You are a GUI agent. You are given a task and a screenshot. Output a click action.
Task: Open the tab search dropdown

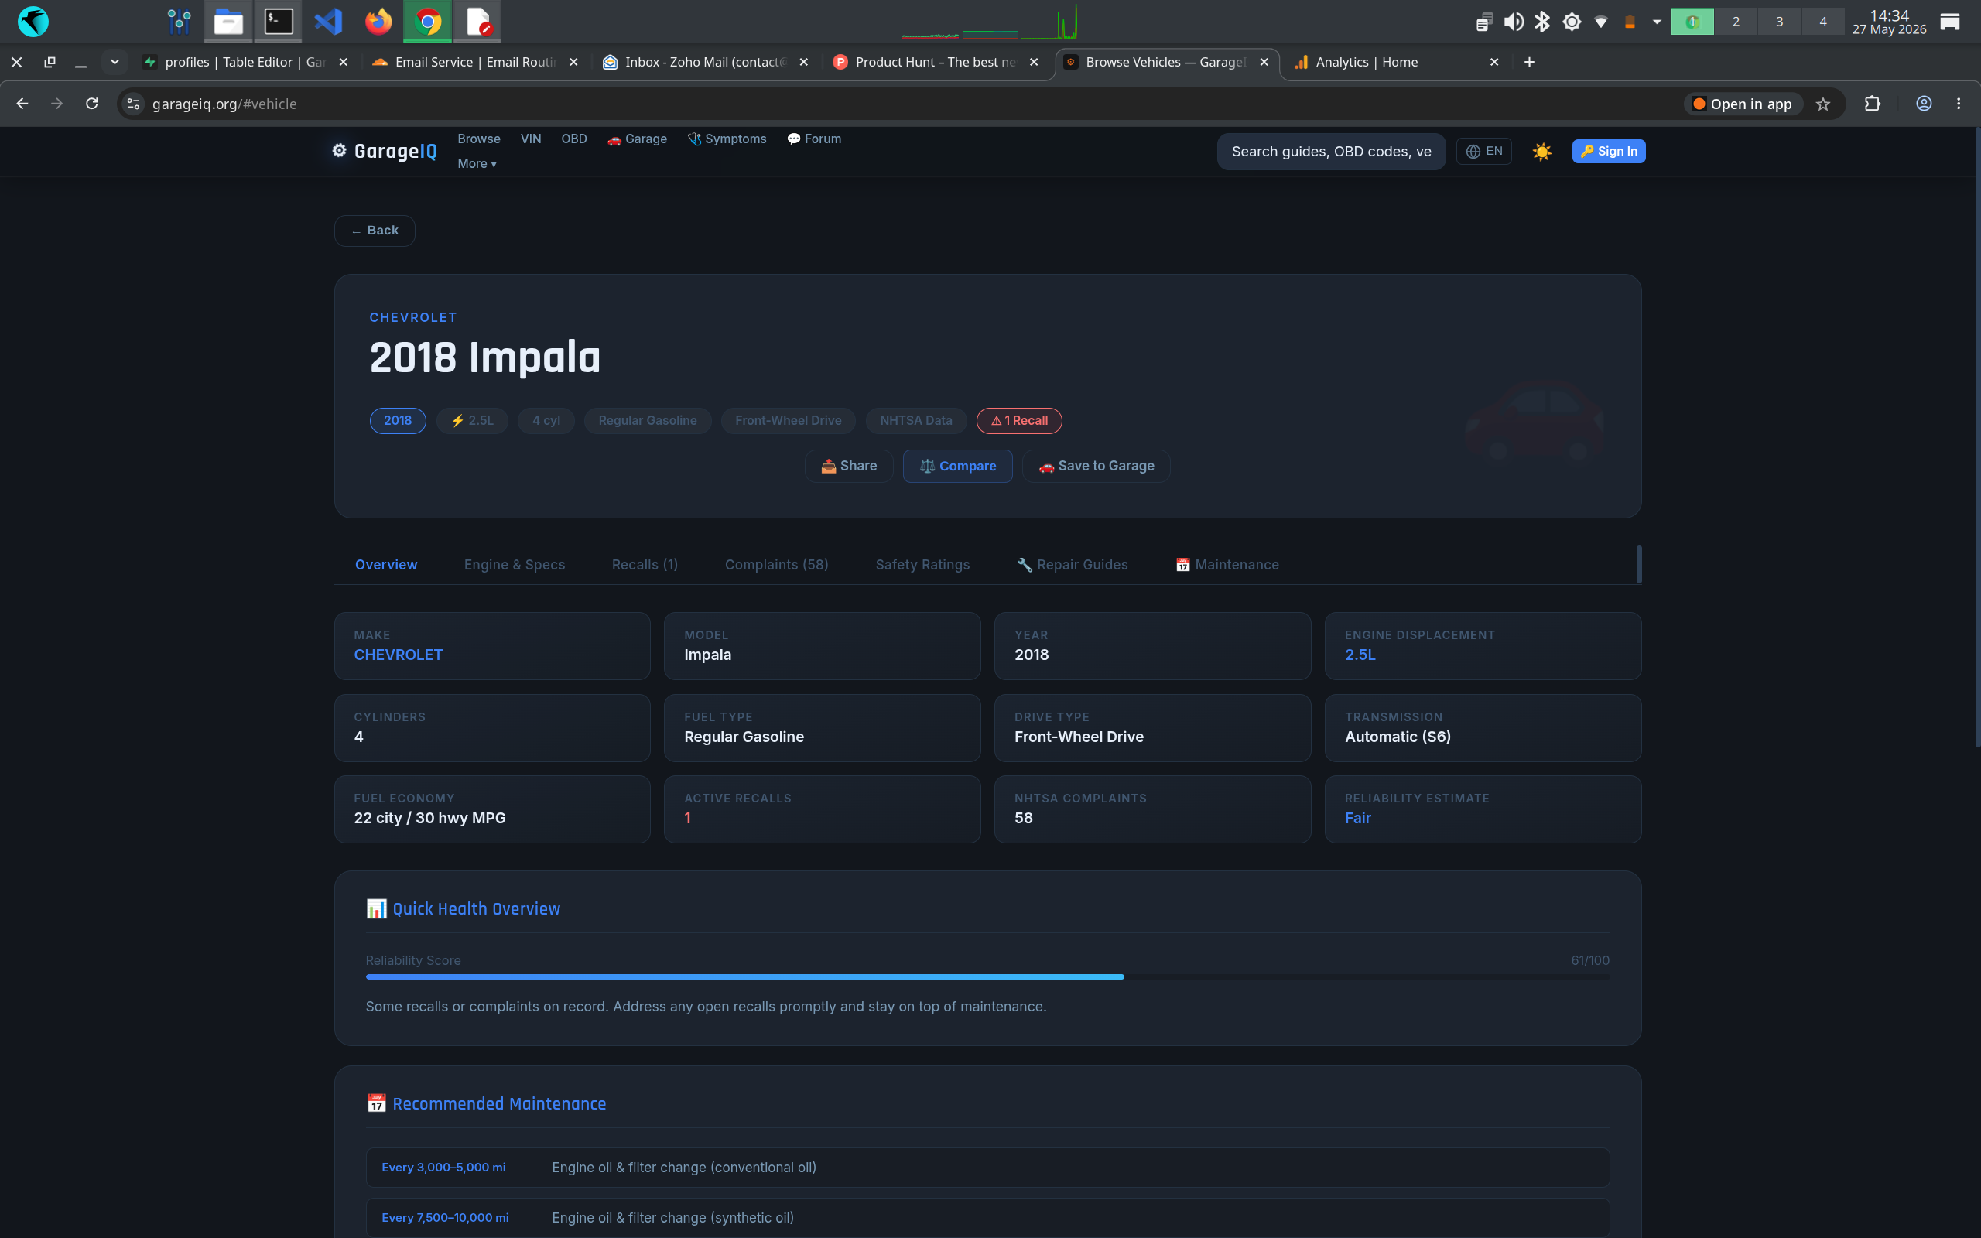pos(115,62)
